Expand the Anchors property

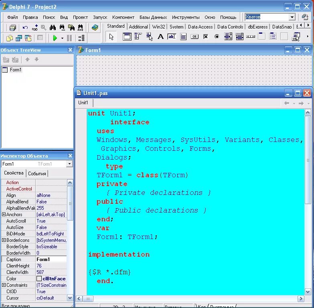[x=4, y=214]
